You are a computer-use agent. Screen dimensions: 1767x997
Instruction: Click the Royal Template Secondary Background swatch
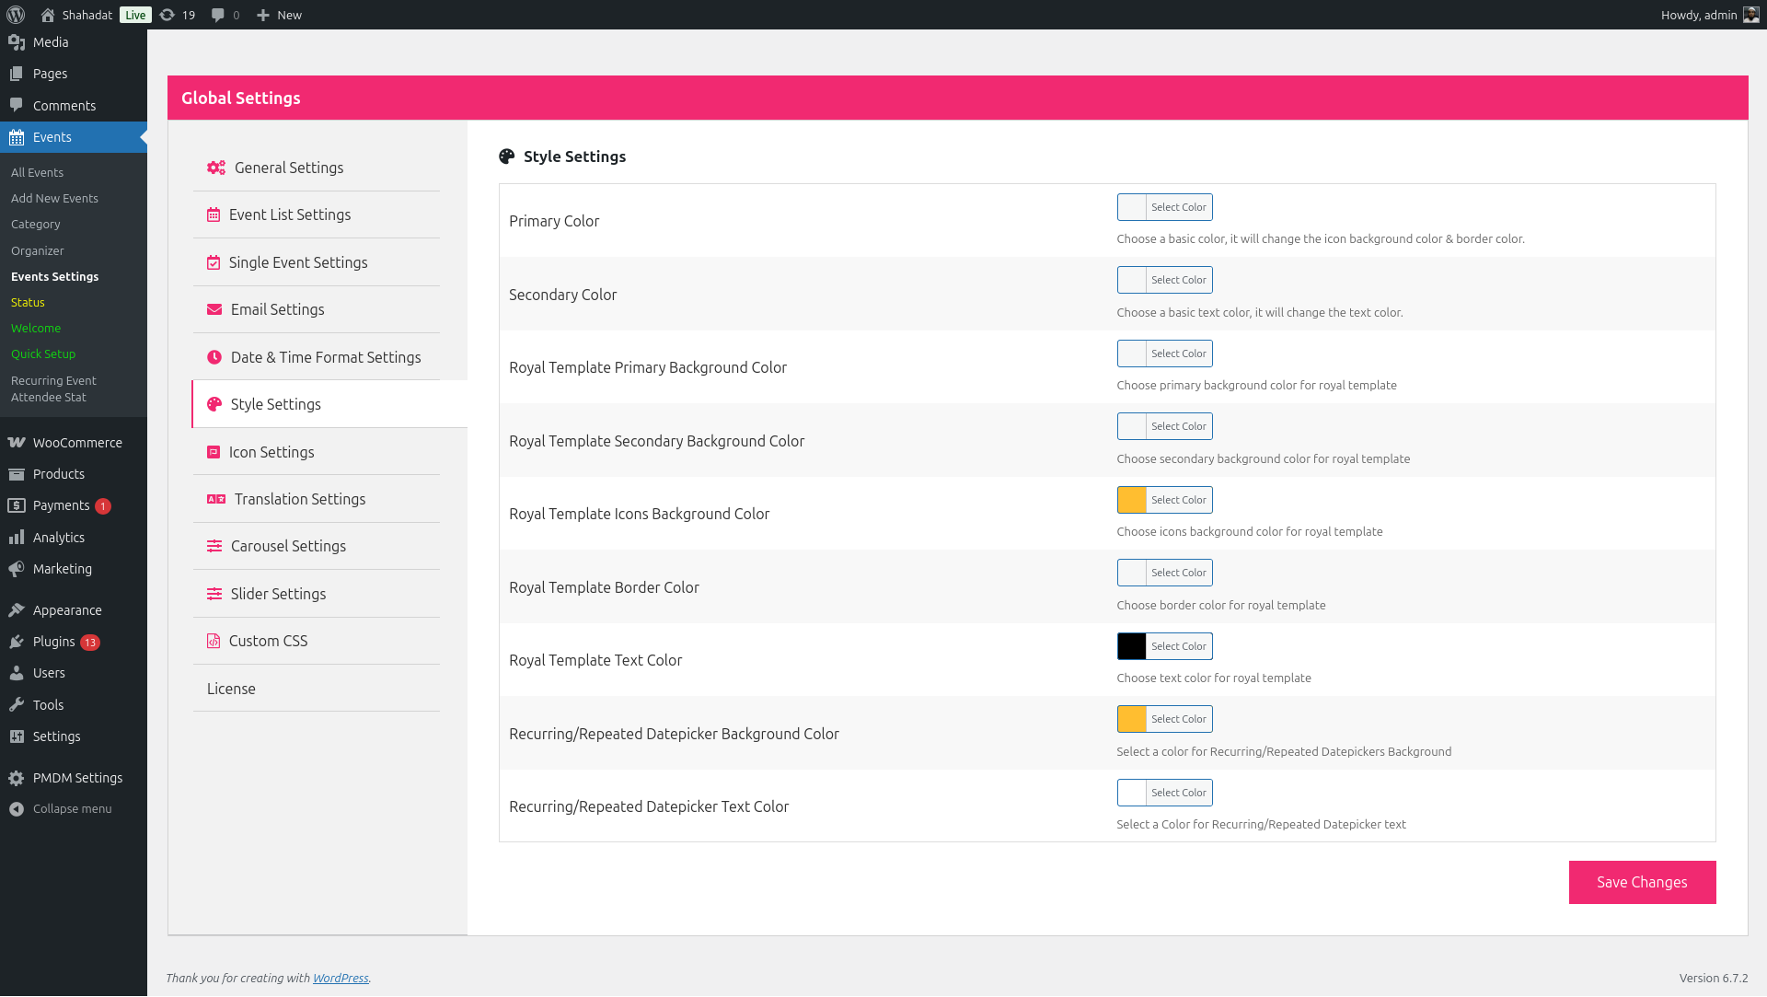pyautogui.click(x=1132, y=426)
